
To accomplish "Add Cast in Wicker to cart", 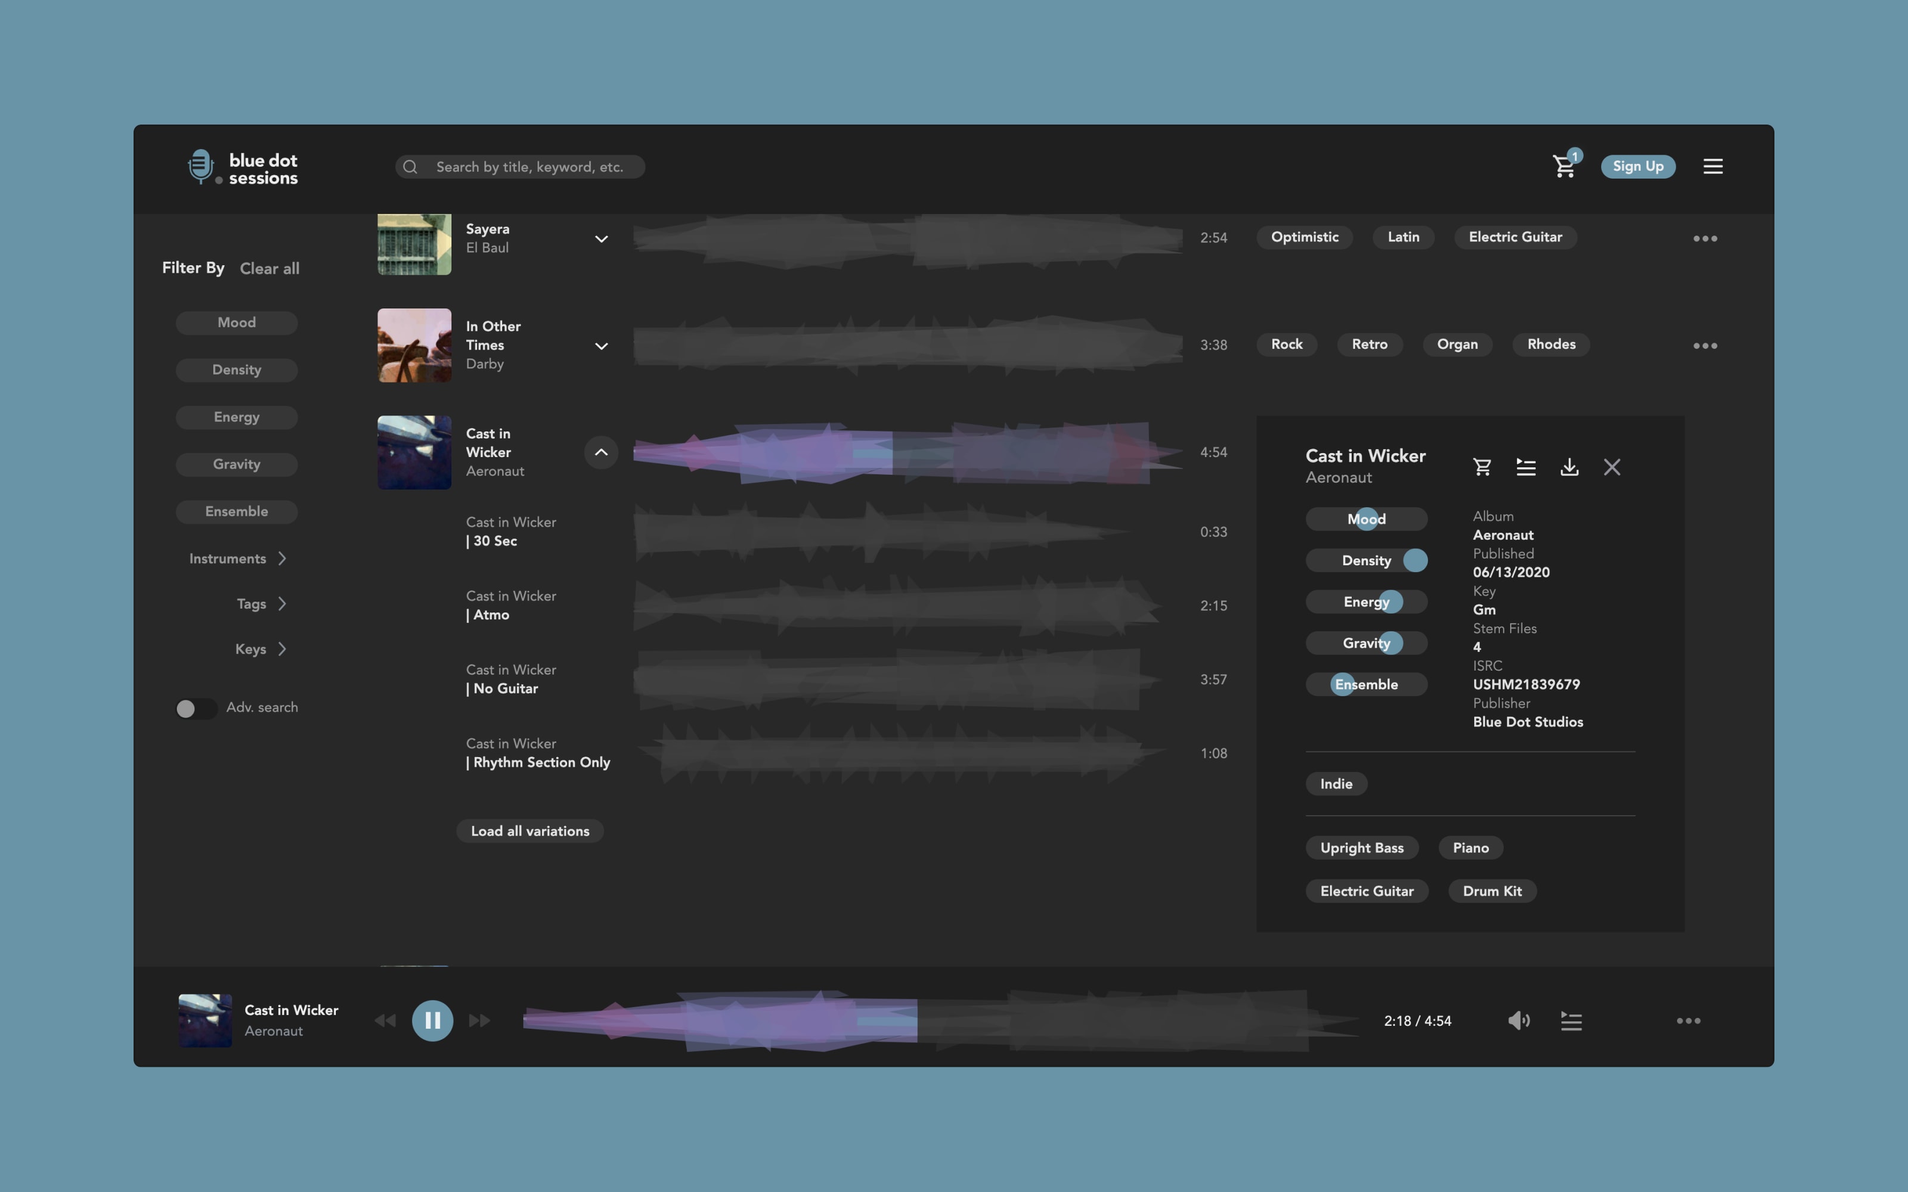I will pyautogui.click(x=1482, y=467).
